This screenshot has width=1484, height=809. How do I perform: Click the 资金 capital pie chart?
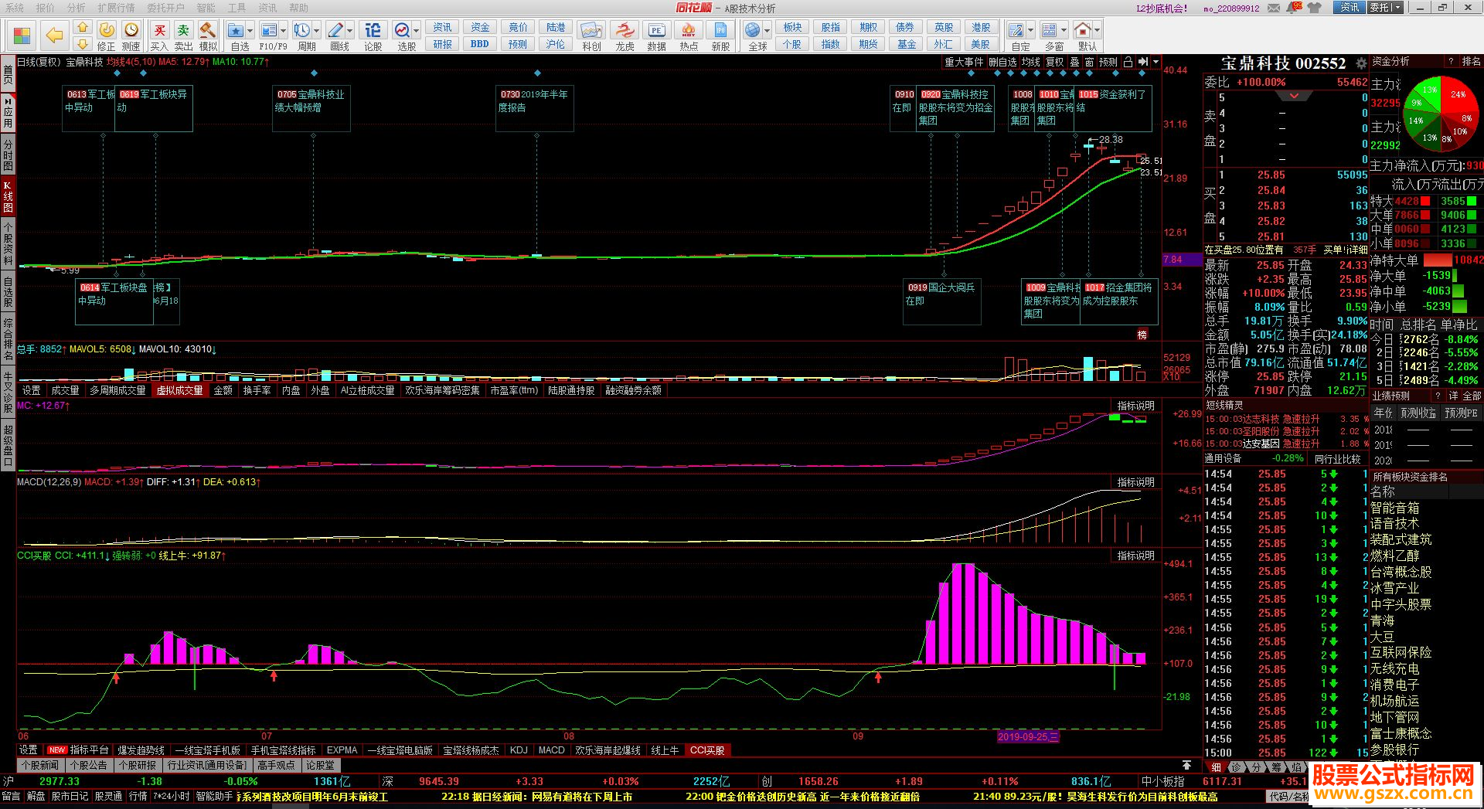tap(1441, 114)
